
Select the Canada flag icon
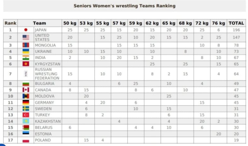point(26,90)
